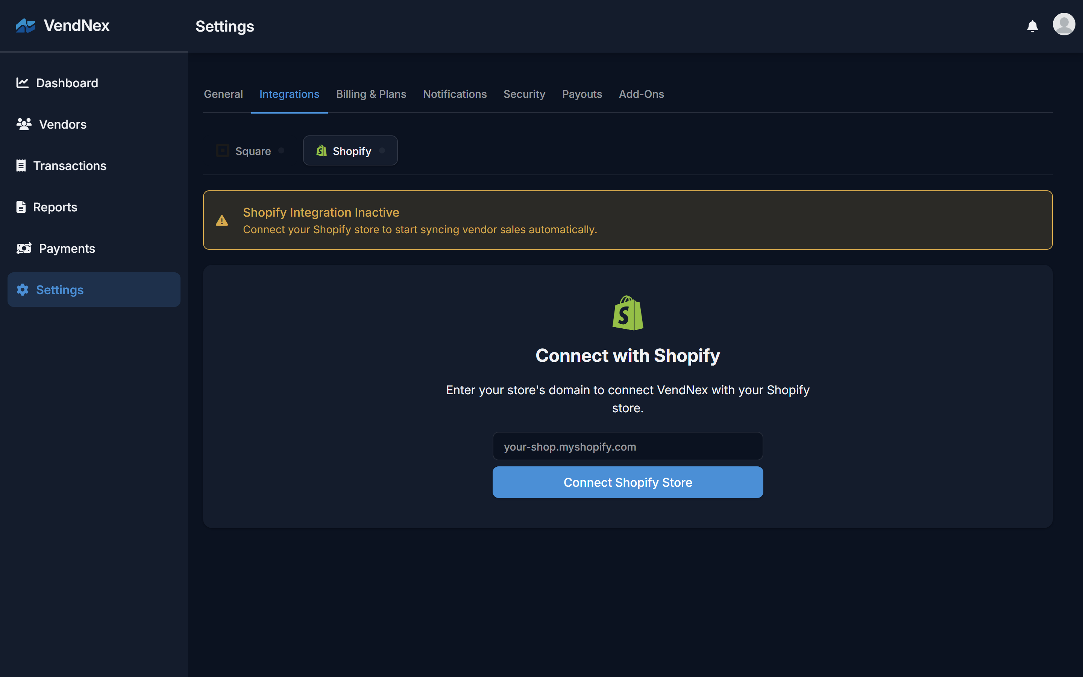The image size is (1083, 677).
Task: Go to the Security tab
Action: [524, 94]
